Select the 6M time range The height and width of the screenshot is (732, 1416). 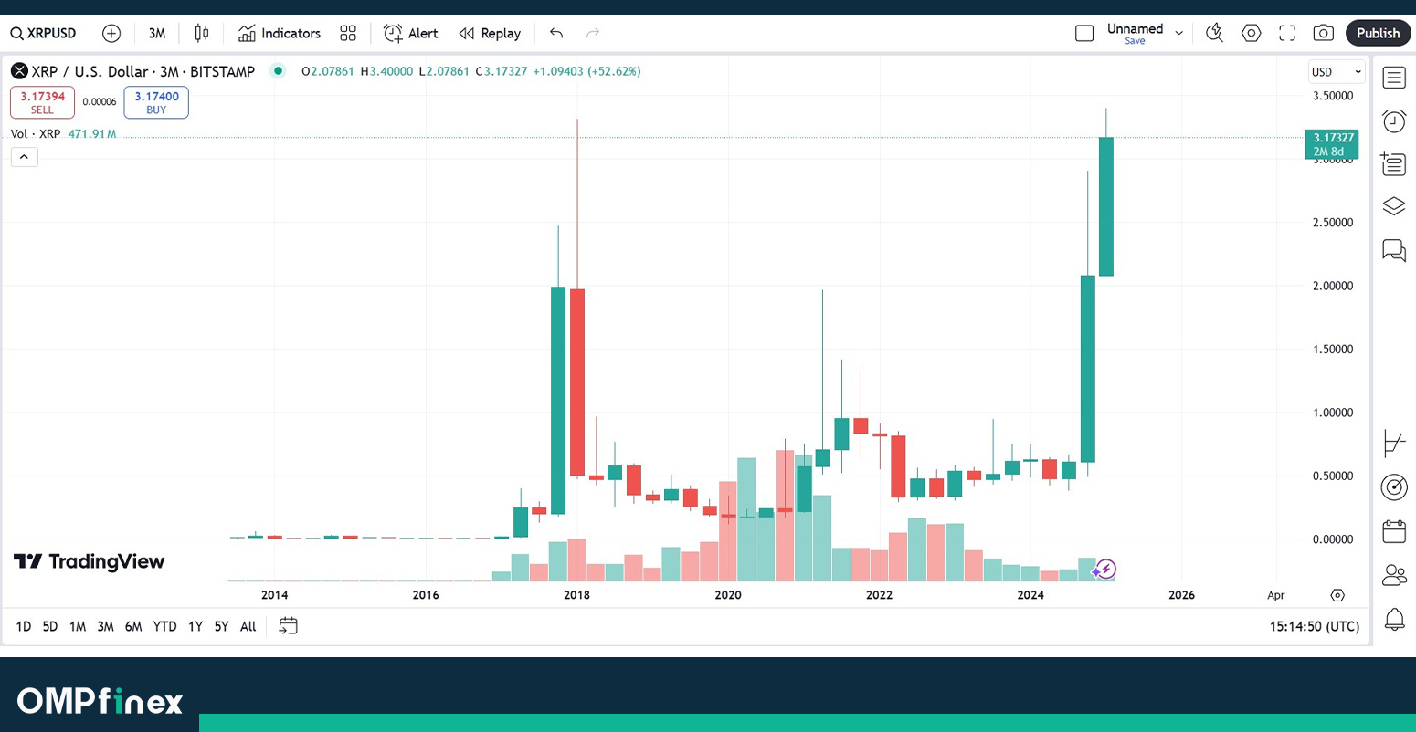point(133,626)
